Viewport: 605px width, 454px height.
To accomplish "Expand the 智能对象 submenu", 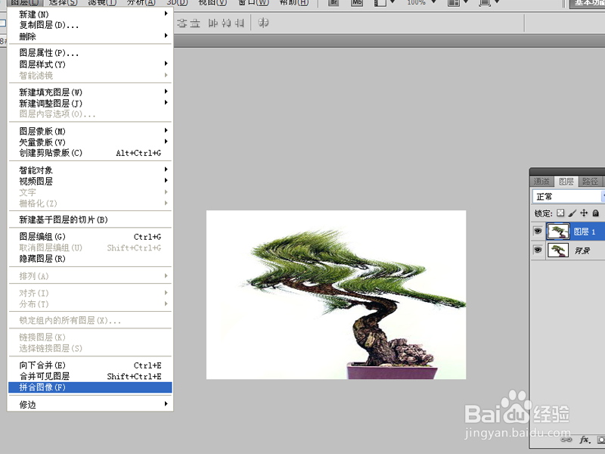I will (90, 169).
